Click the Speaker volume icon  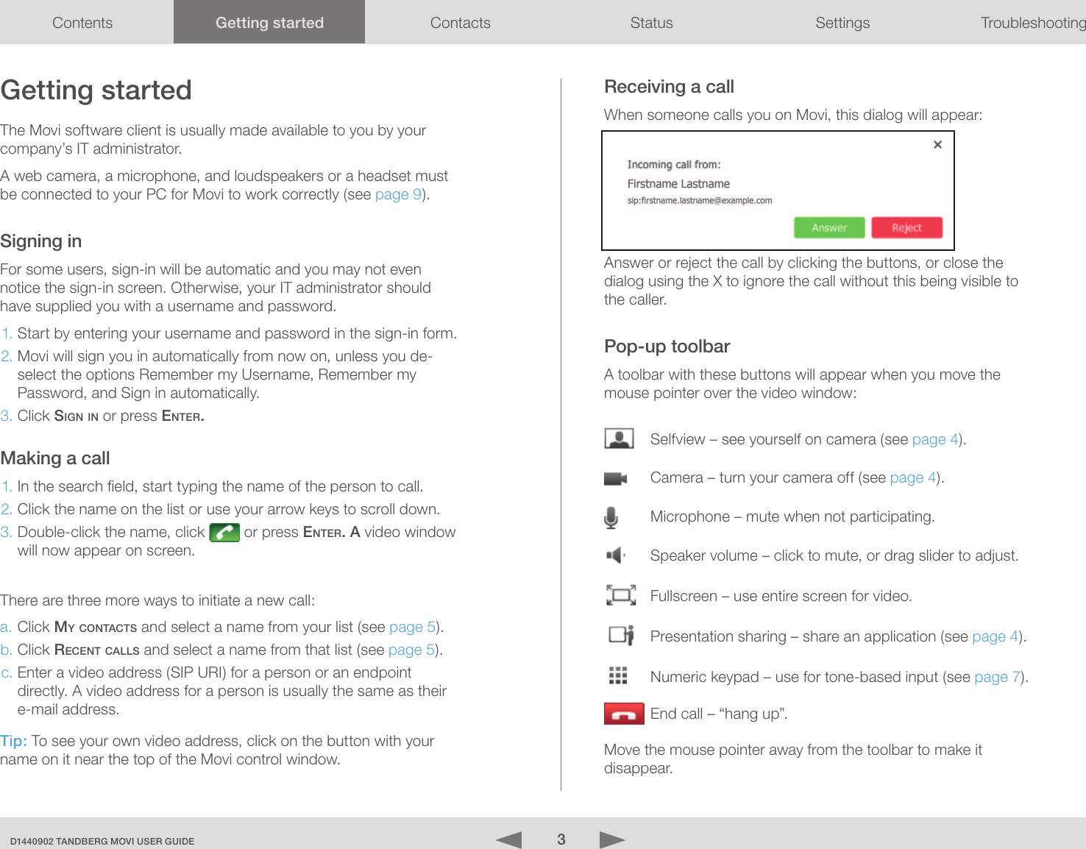point(615,555)
